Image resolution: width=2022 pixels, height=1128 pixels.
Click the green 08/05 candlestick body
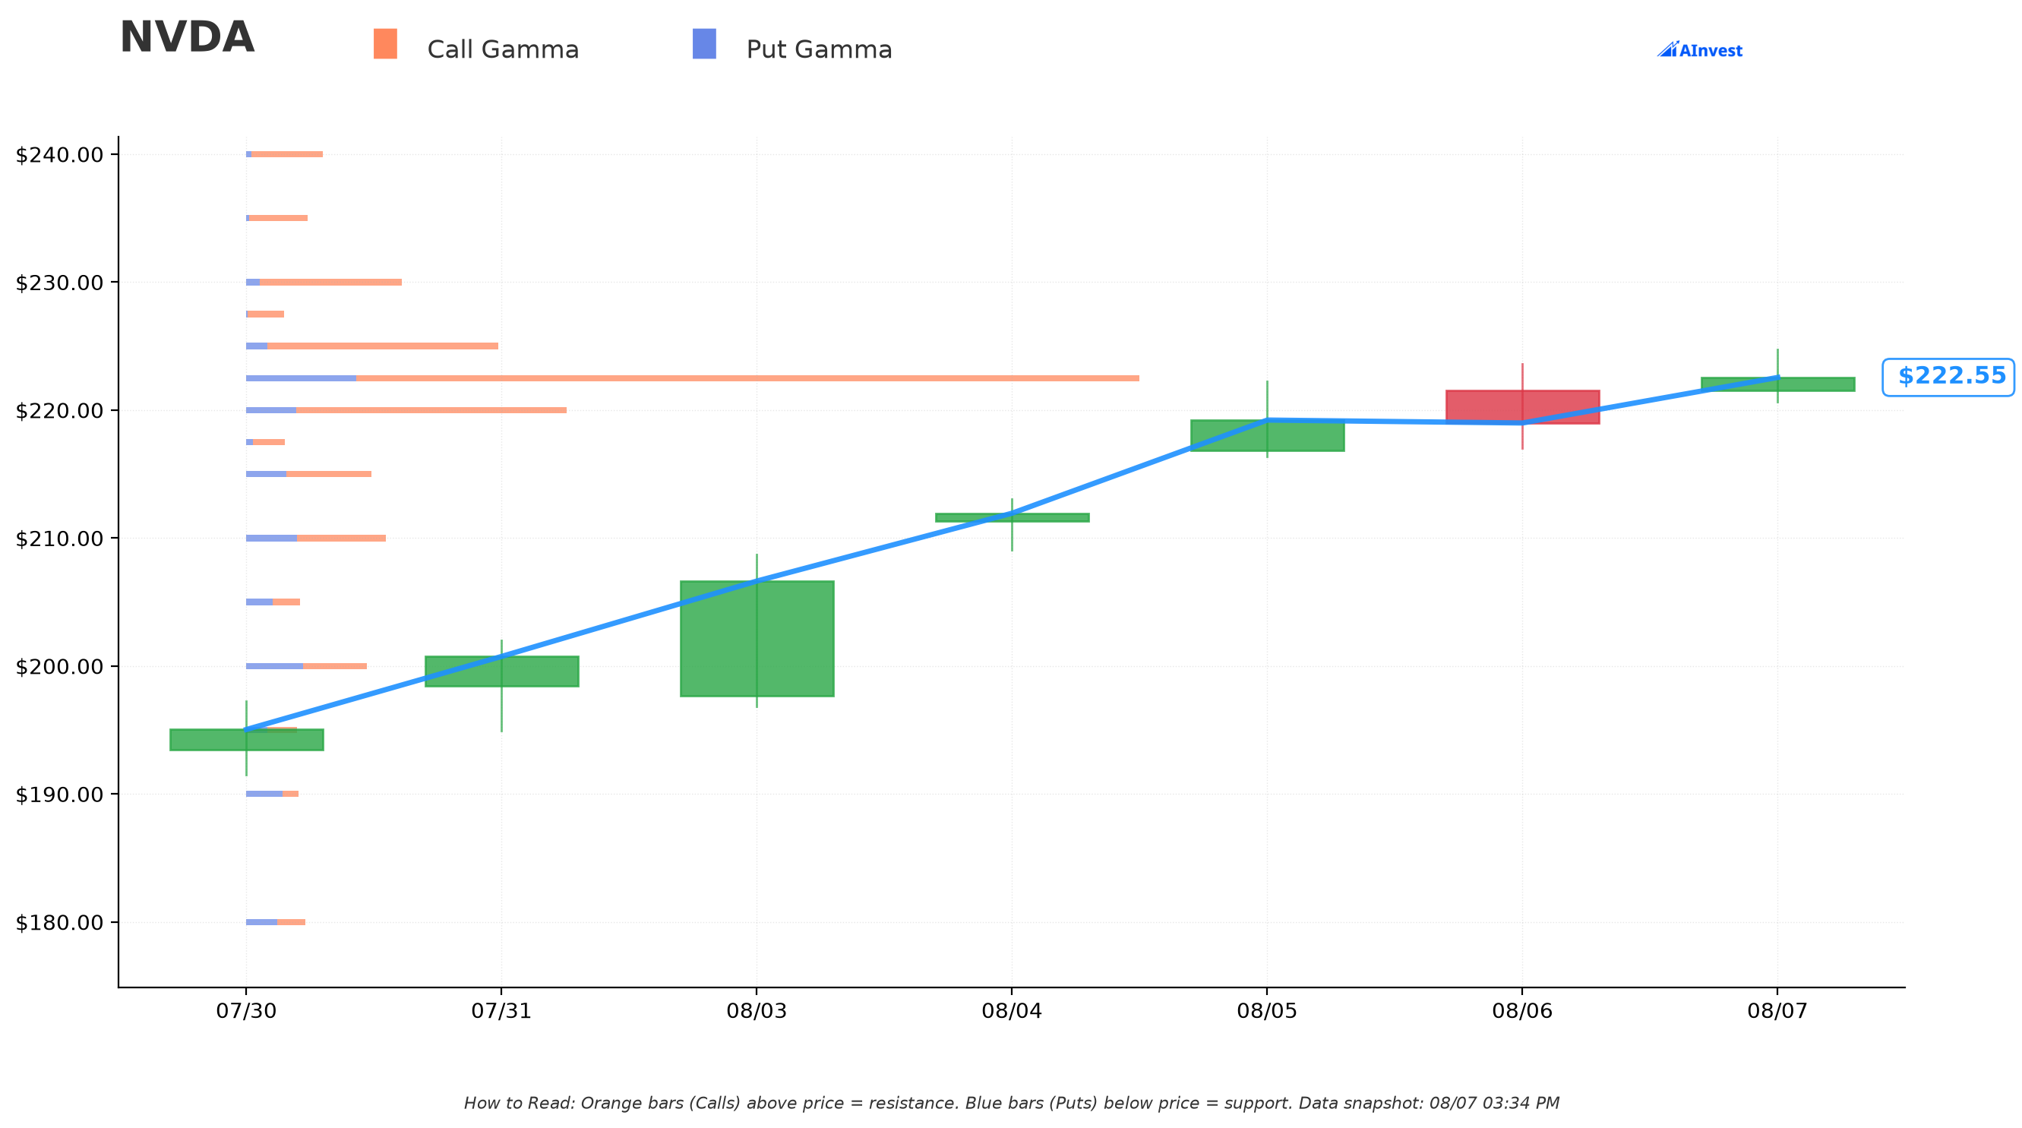(1267, 436)
